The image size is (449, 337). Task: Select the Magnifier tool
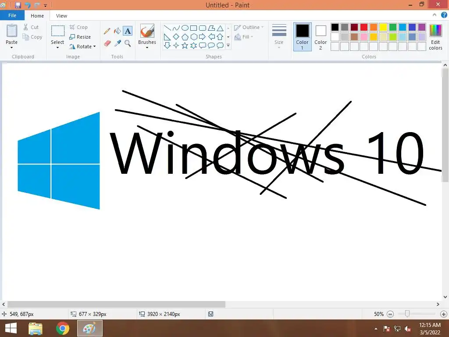128,43
